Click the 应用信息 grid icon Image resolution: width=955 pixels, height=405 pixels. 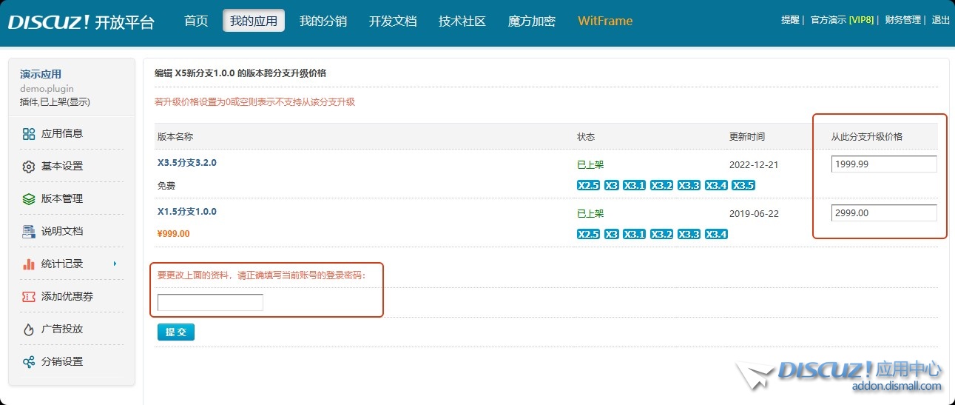coord(29,134)
